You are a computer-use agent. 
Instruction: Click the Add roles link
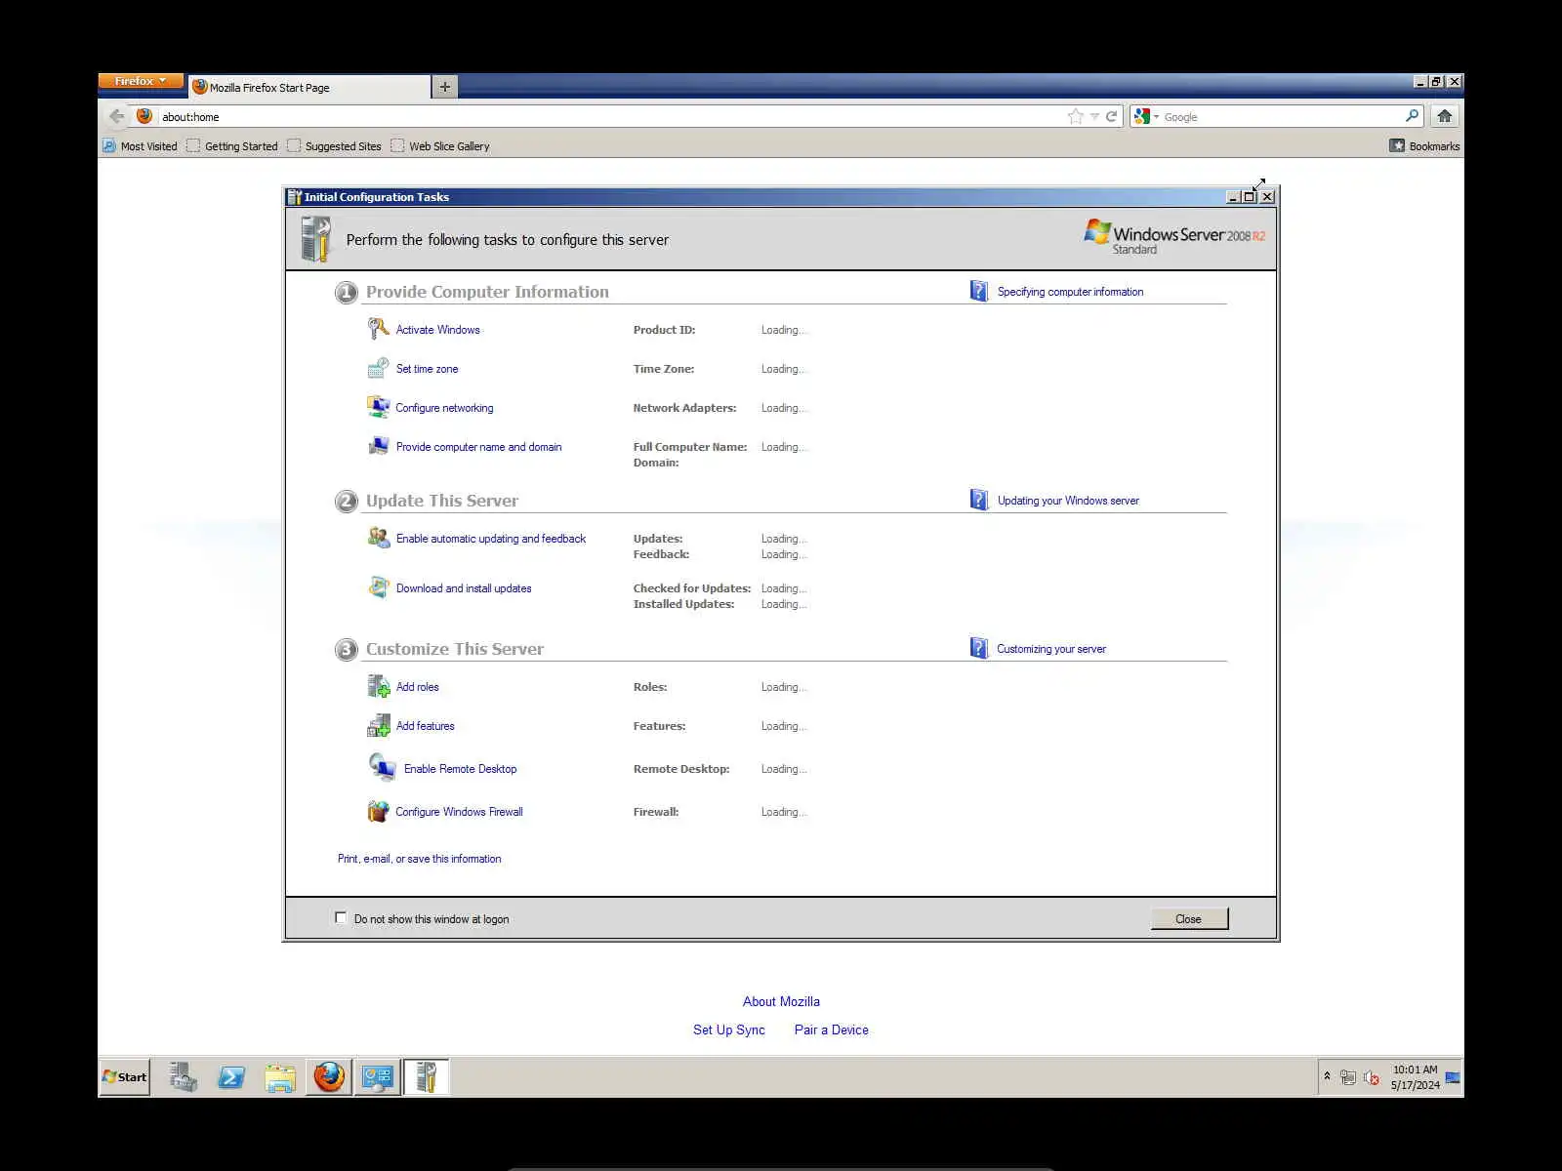click(x=418, y=687)
